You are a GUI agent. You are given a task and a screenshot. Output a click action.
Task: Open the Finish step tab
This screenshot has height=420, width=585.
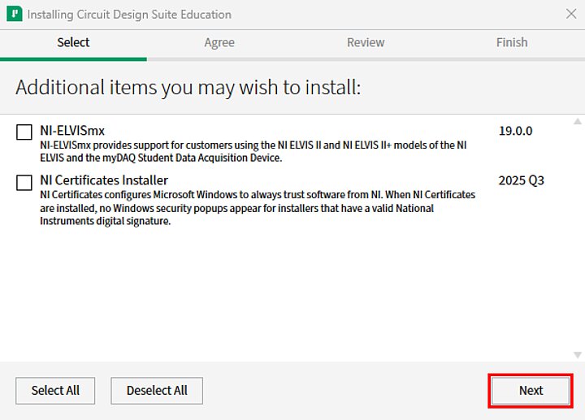(512, 42)
